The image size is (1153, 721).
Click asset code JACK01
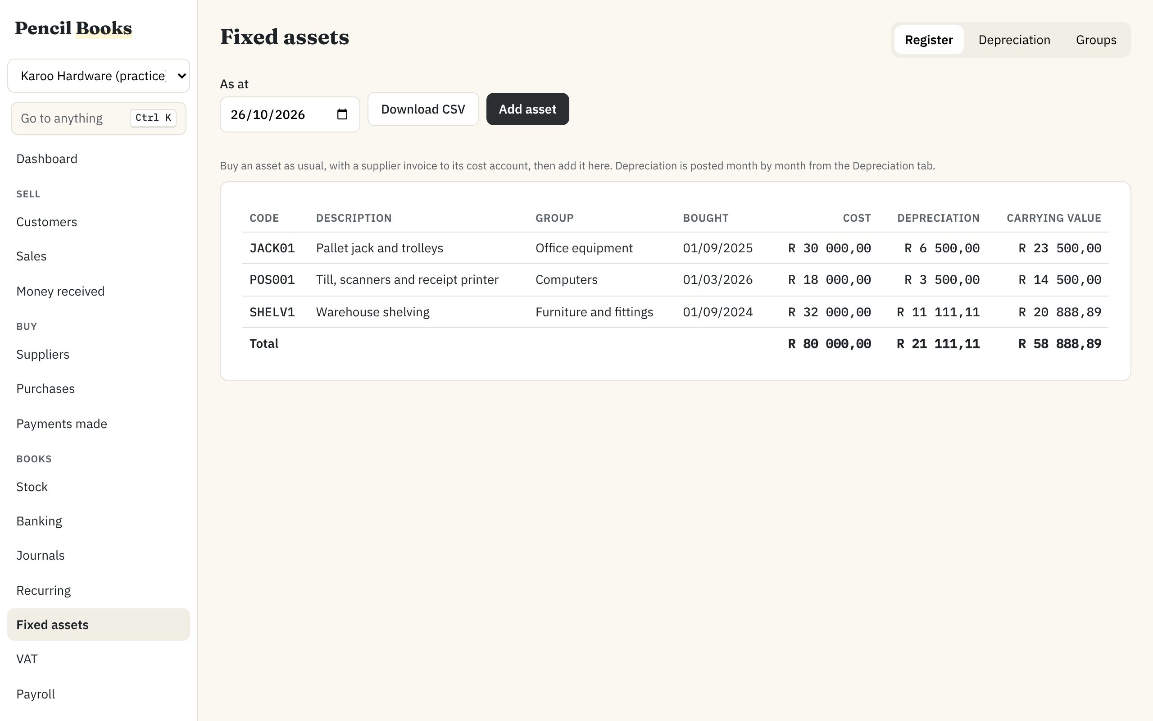point(272,248)
